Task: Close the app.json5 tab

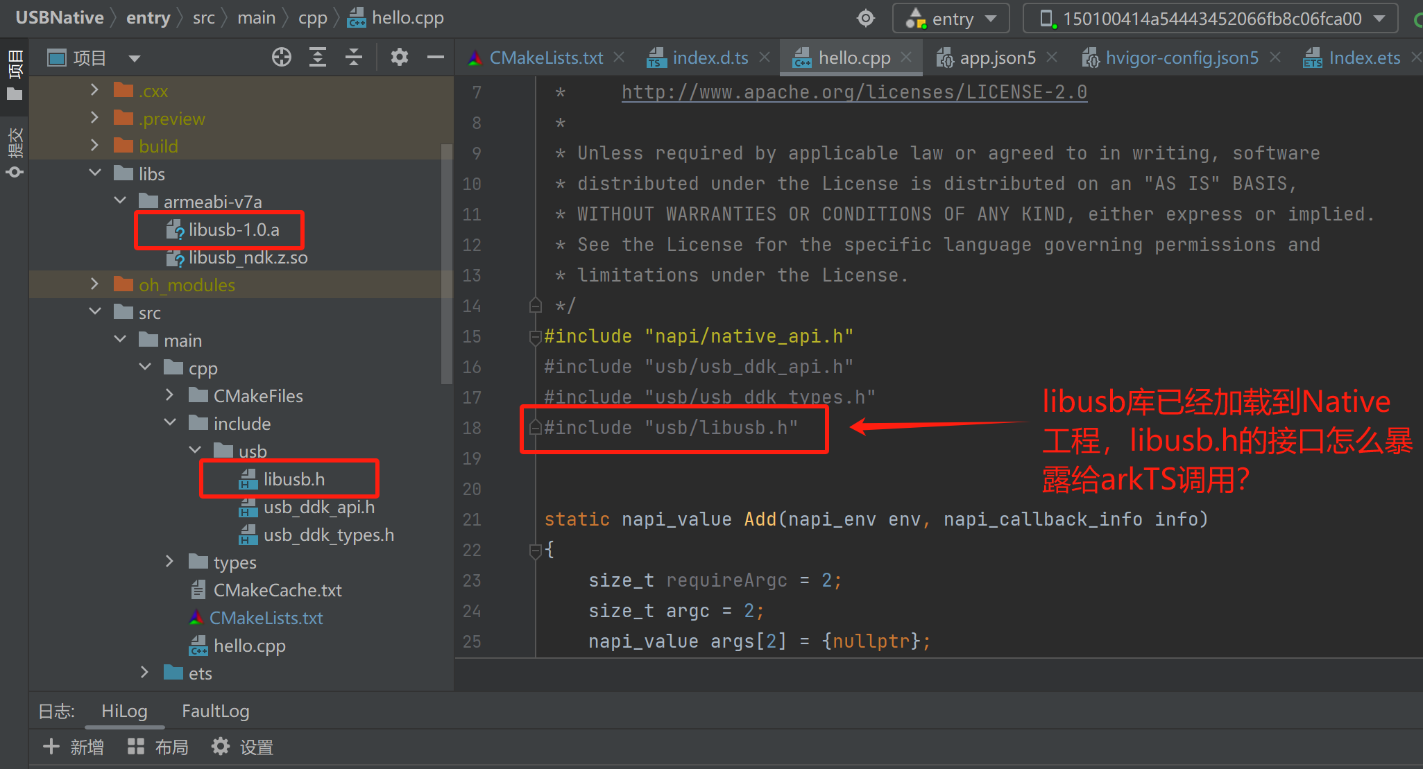Action: [1052, 58]
